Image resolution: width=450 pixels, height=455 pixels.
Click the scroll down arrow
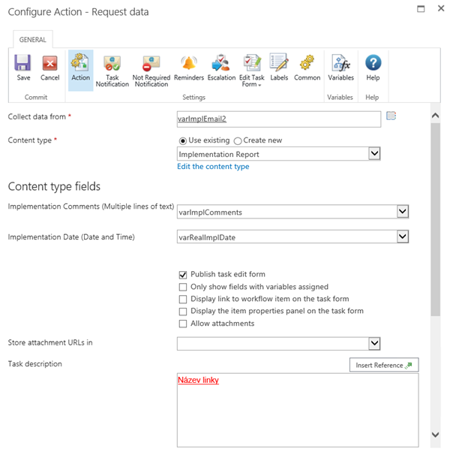435,435
